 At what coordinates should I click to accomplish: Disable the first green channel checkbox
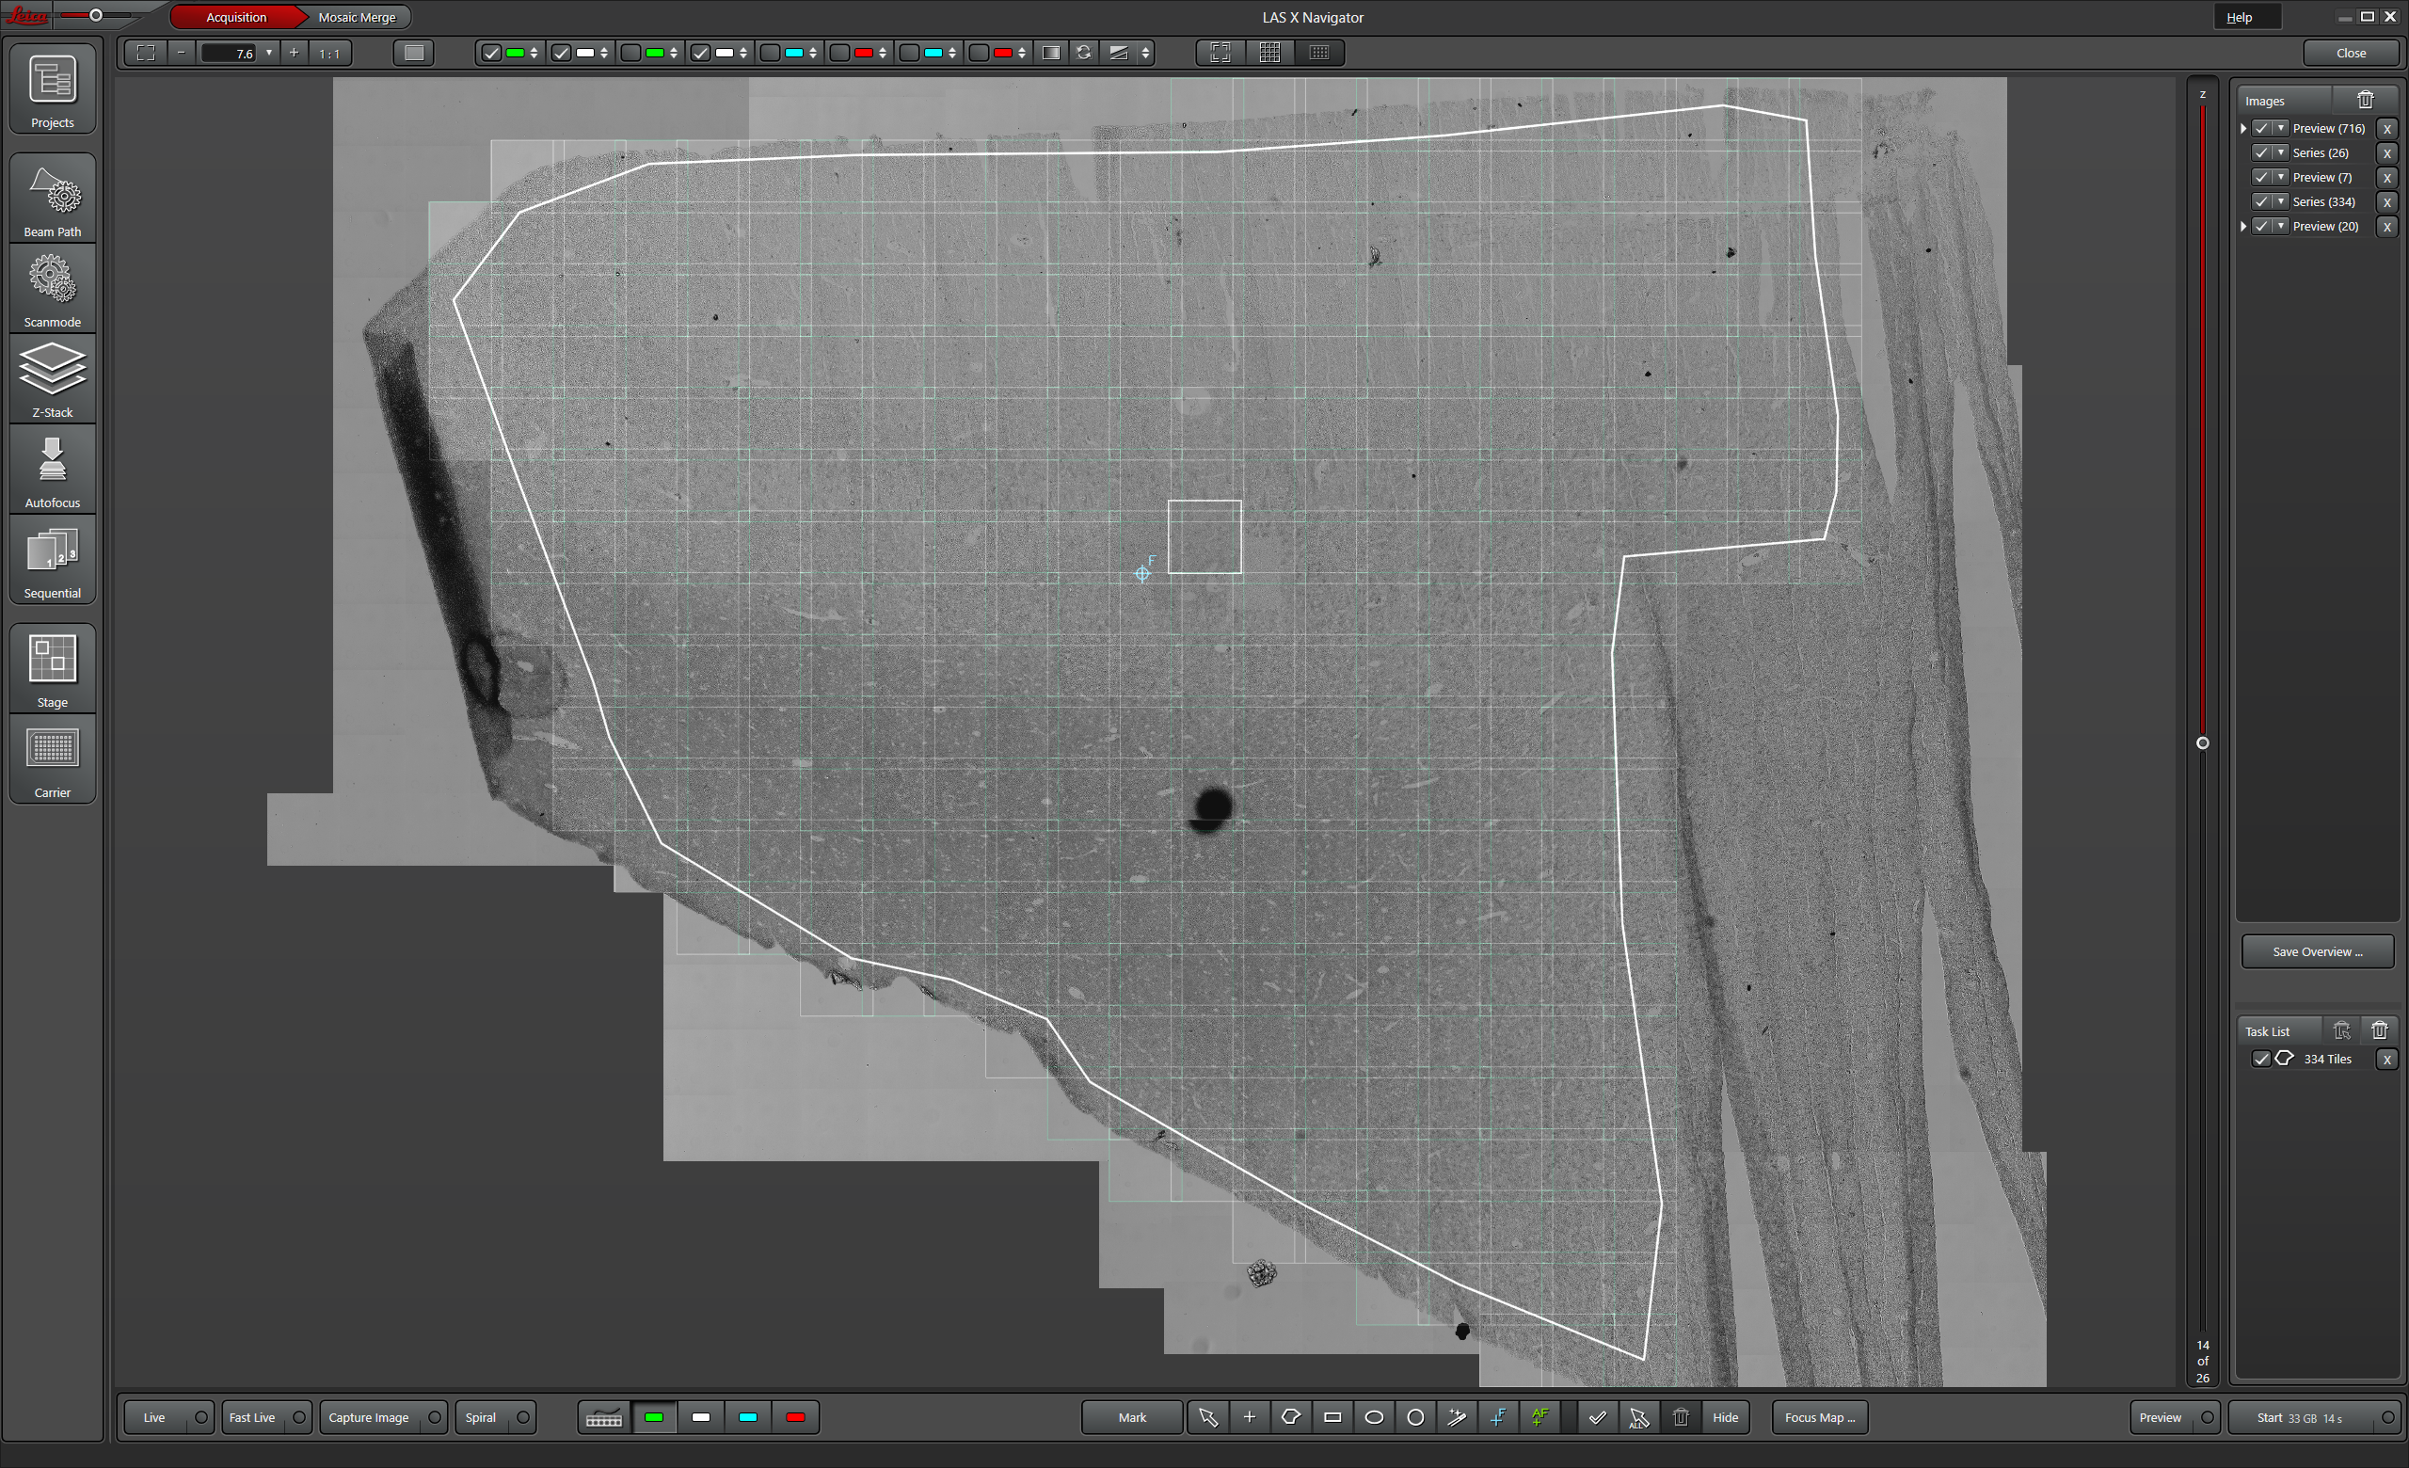(492, 53)
